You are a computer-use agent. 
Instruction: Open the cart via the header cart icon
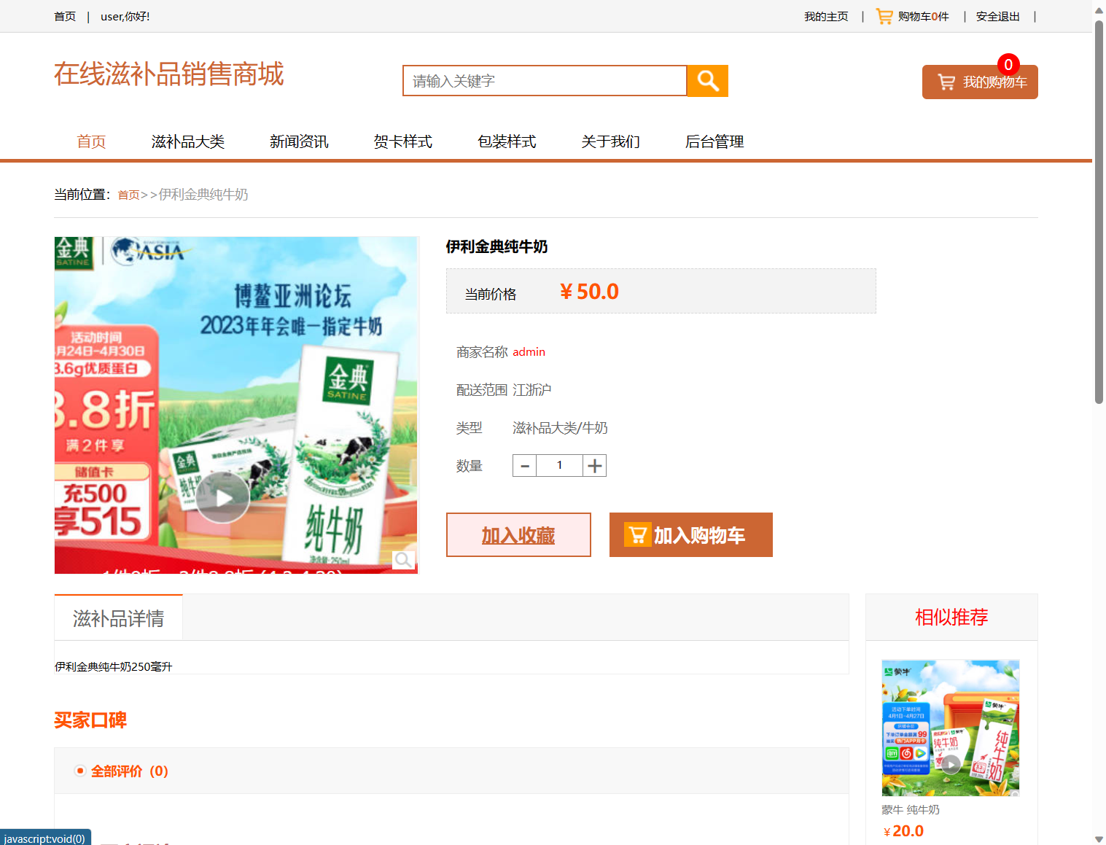coord(884,15)
